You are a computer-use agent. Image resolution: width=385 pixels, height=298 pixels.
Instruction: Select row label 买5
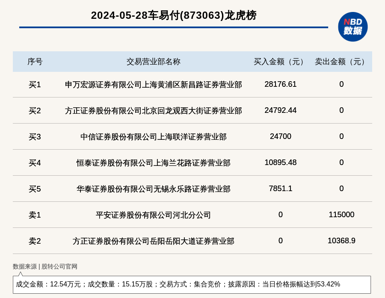point(35,189)
